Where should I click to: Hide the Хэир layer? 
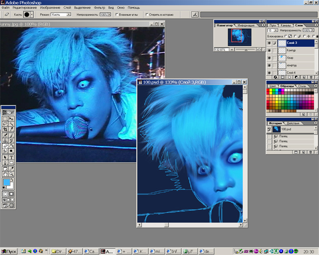tap(269, 58)
